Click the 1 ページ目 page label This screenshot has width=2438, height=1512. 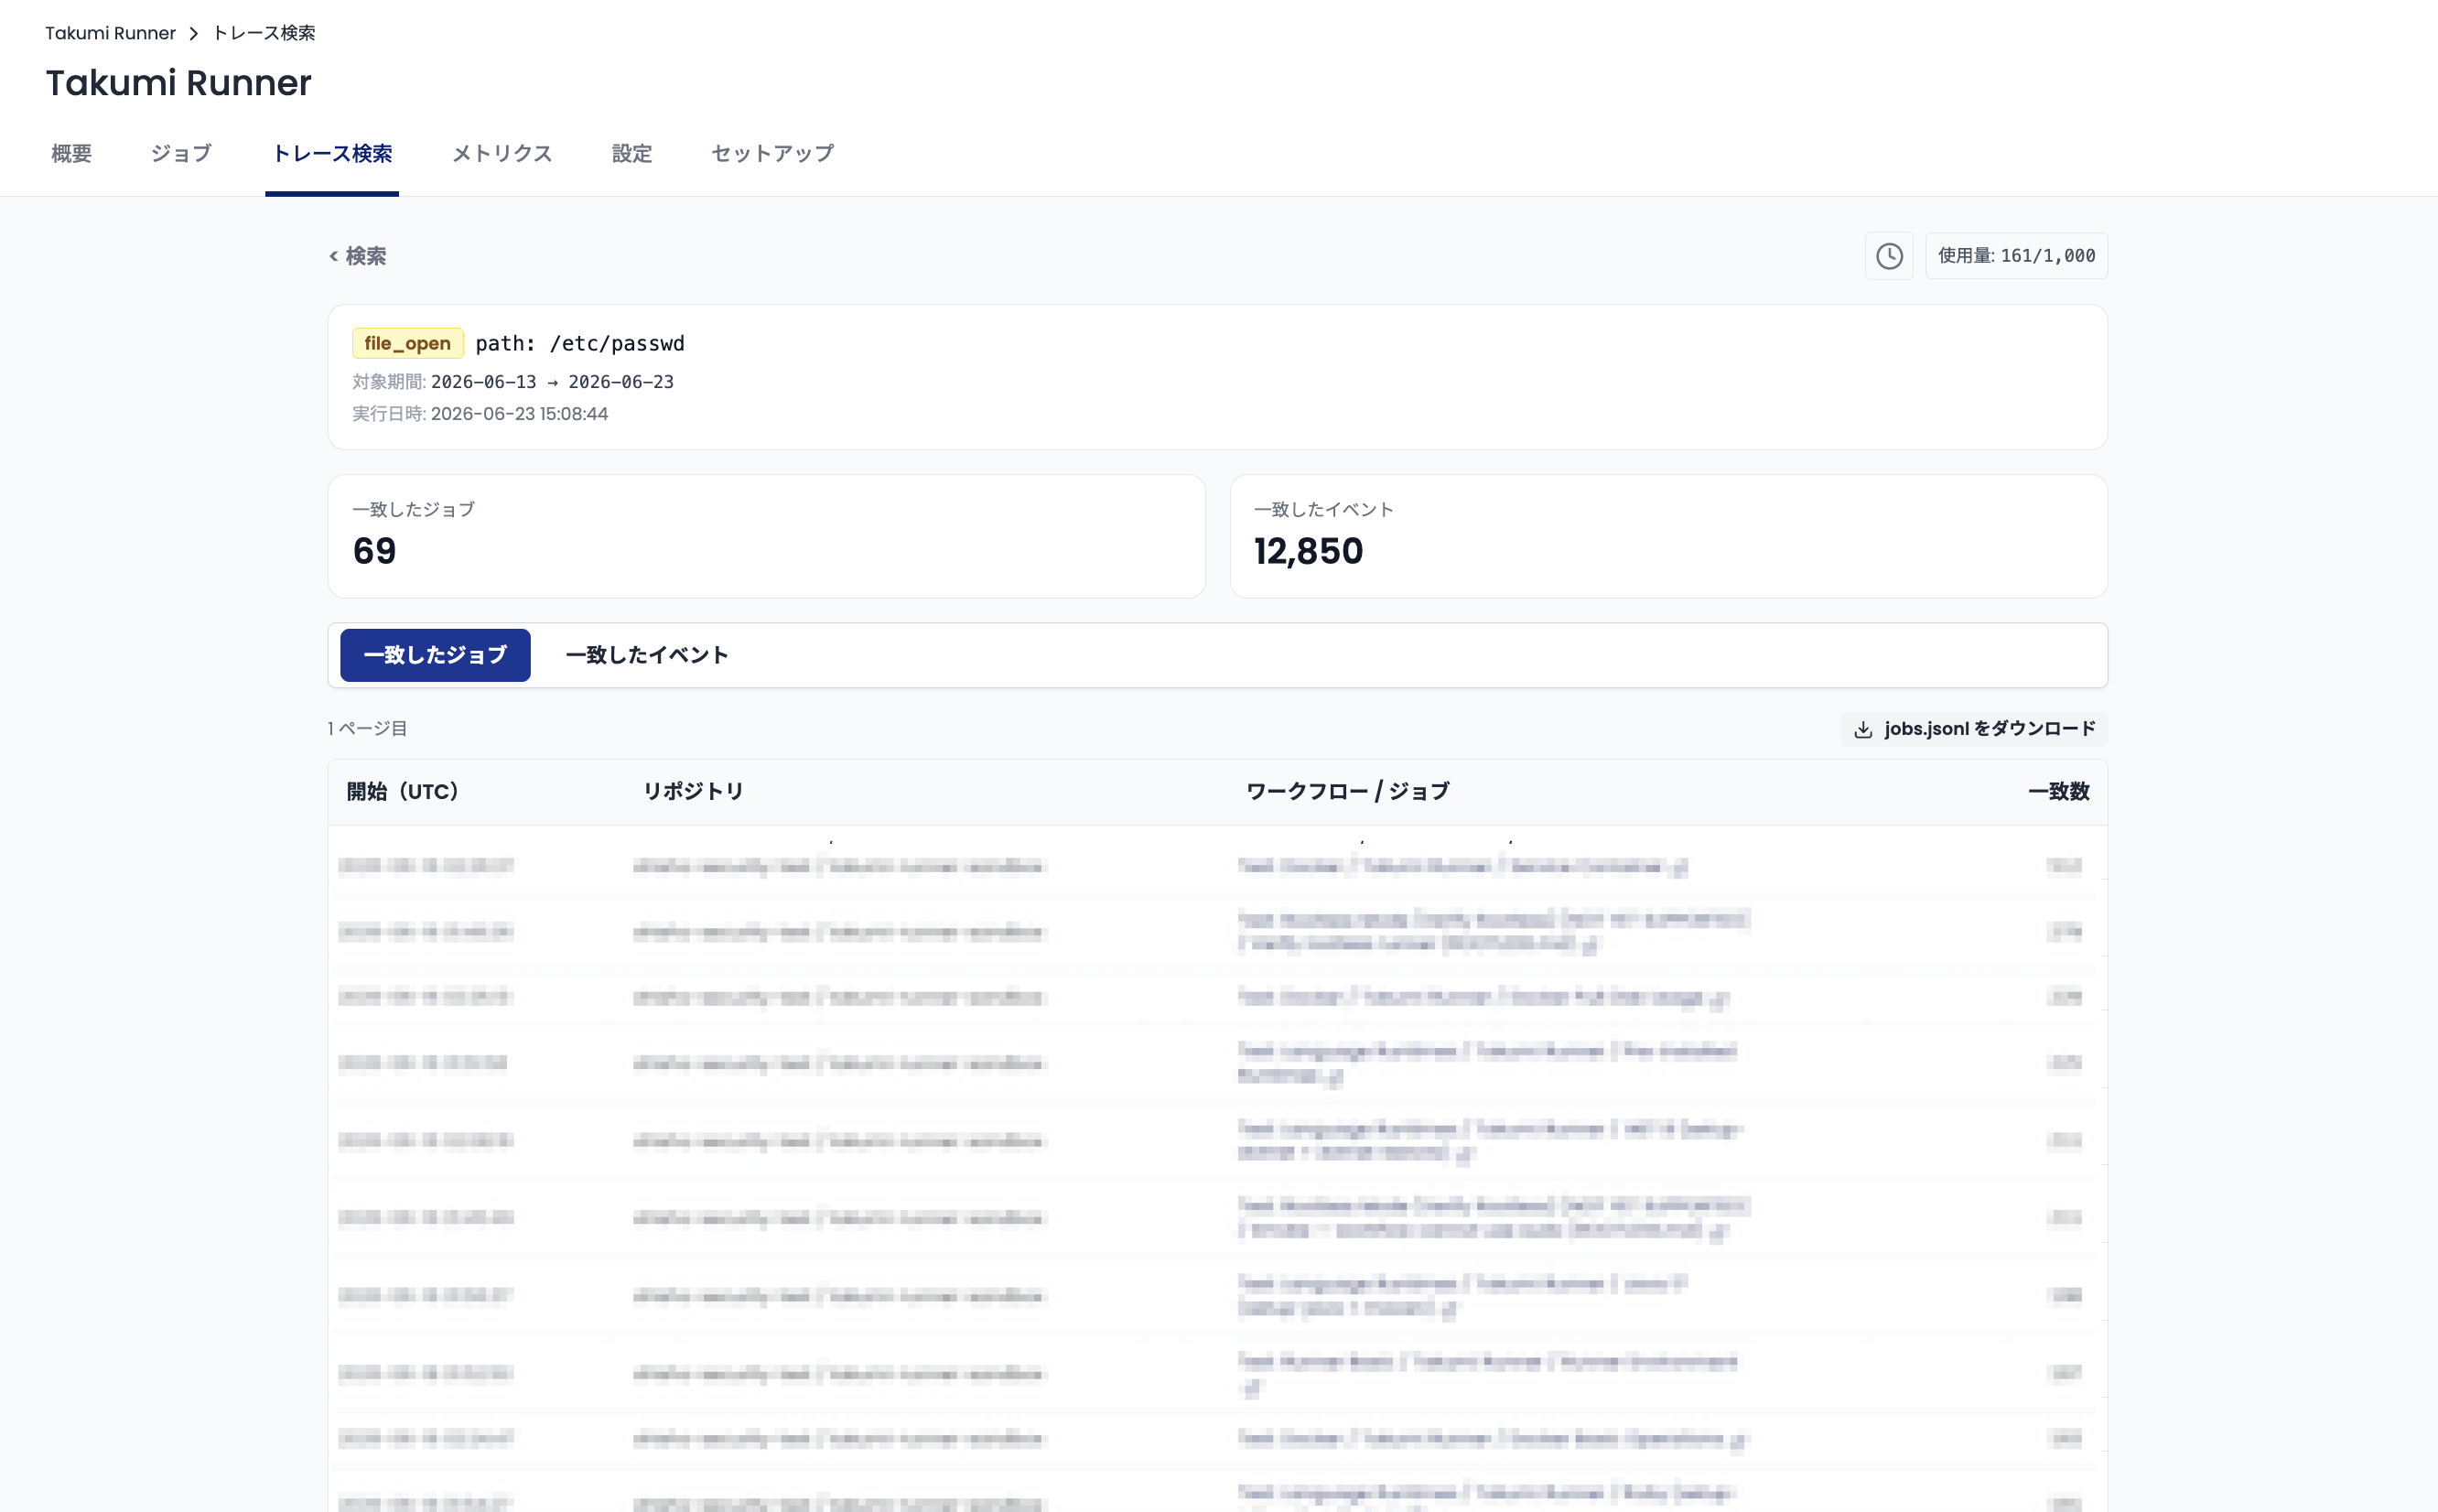tap(367, 729)
